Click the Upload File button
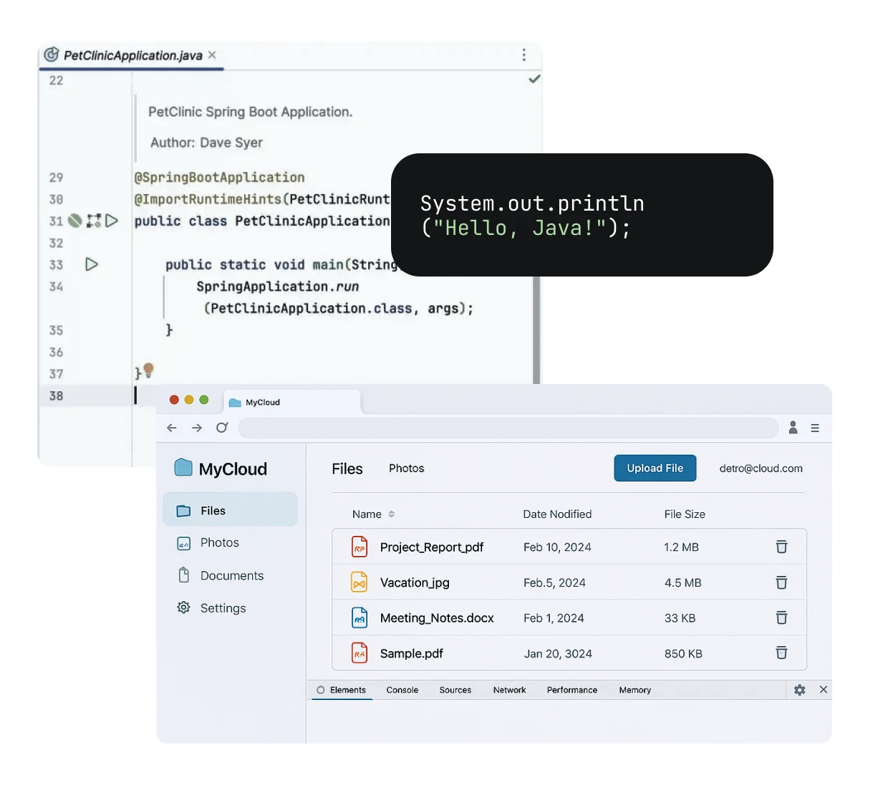 pyautogui.click(x=655, y=469)
